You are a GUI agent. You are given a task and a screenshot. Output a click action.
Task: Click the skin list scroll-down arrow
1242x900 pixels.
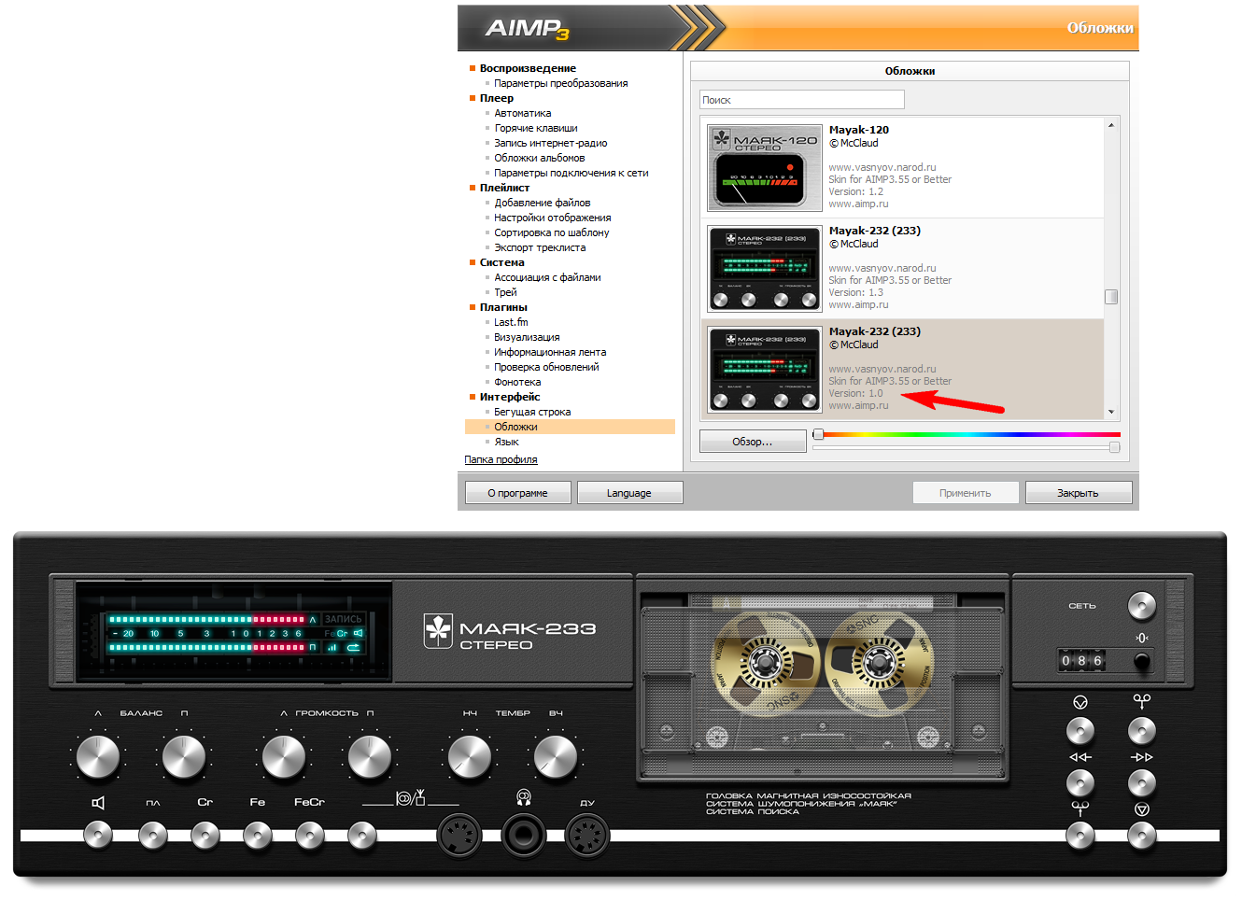[x=1111, y=412]
